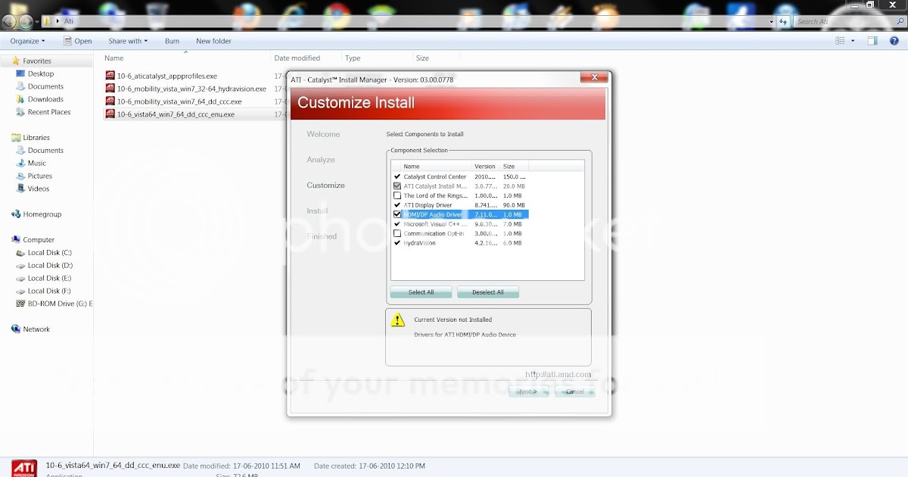Open Homegroup in navigation pane
This screenshot has width=908, height=477.
(42, 214)
